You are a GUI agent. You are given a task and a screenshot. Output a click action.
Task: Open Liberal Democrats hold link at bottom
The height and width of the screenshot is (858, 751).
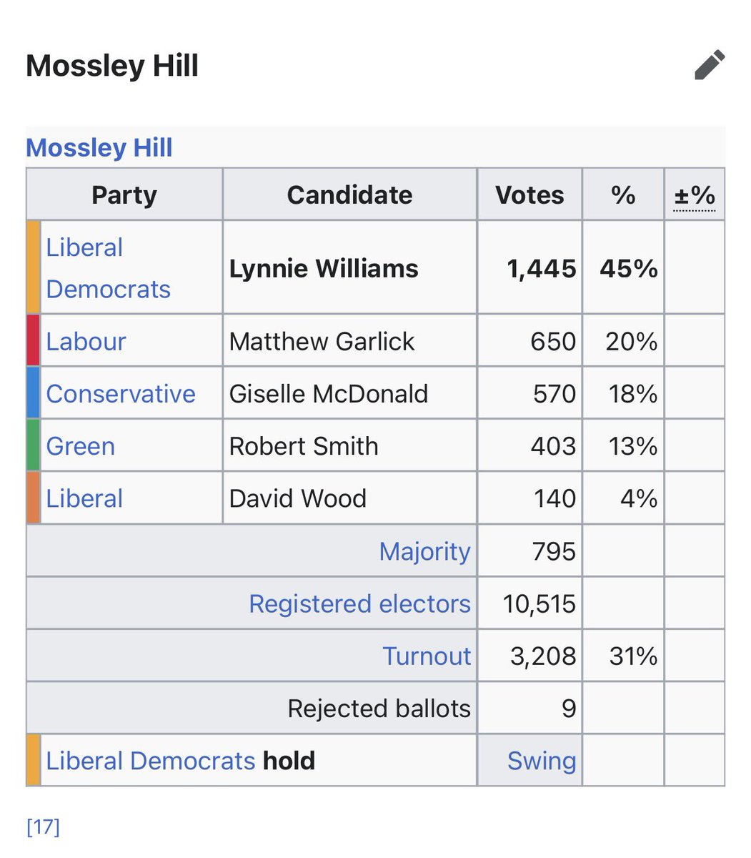coord(150,761)
